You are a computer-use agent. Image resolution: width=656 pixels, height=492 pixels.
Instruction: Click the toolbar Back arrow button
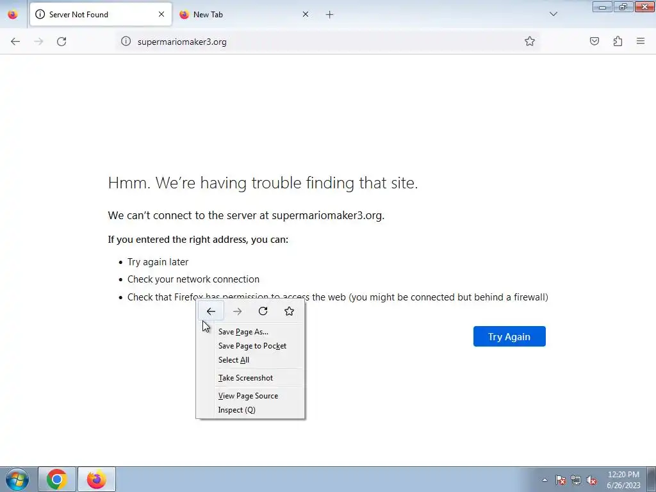[15, 42]
